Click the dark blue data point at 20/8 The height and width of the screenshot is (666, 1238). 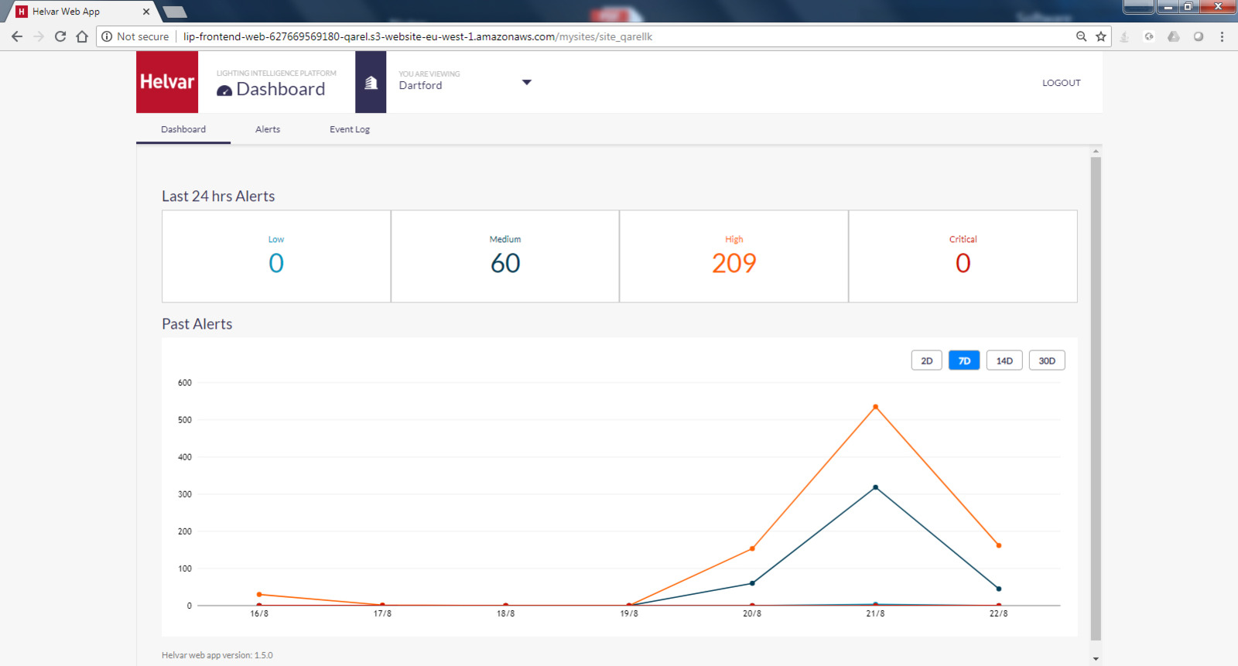pos(752,583)
